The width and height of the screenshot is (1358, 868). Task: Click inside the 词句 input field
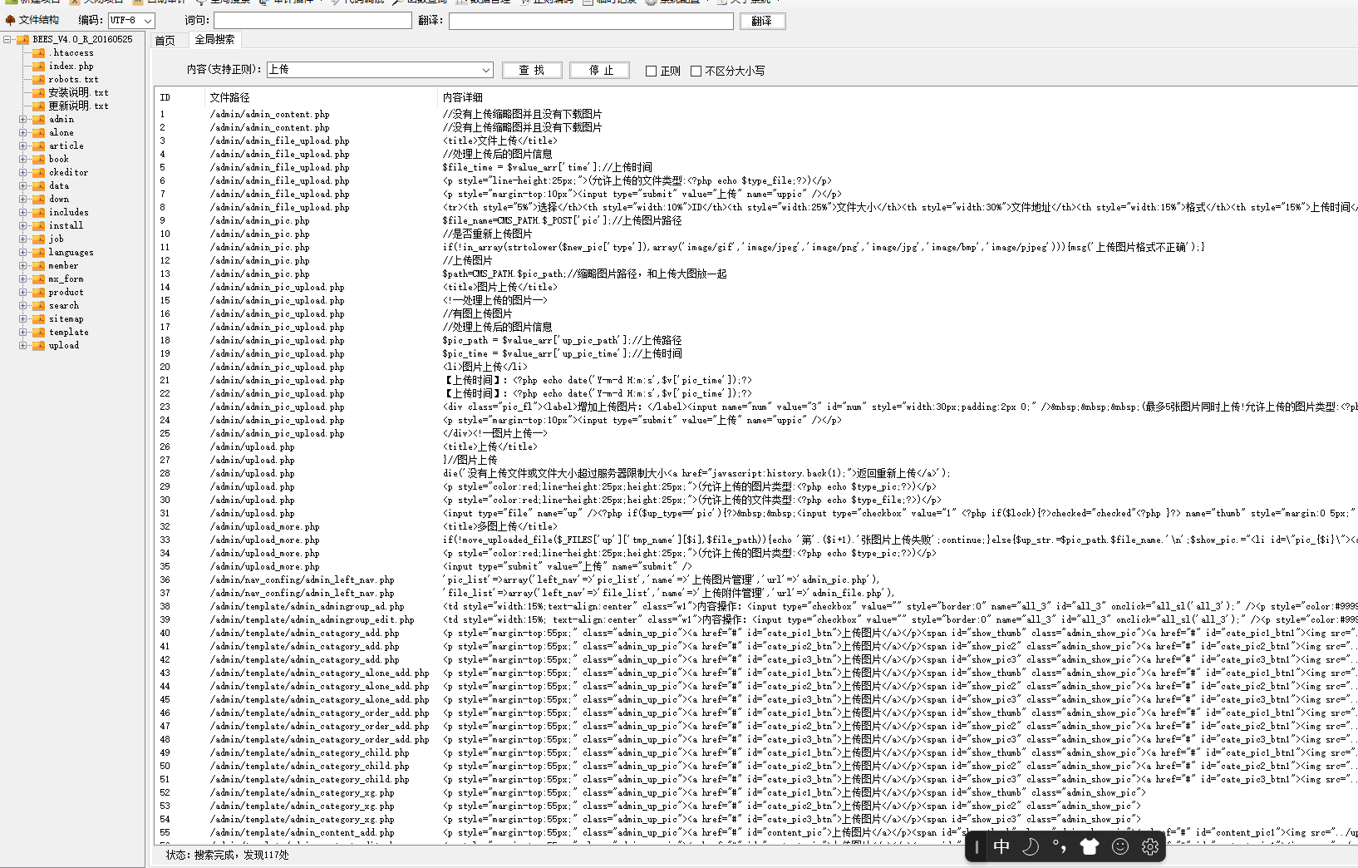312,20
